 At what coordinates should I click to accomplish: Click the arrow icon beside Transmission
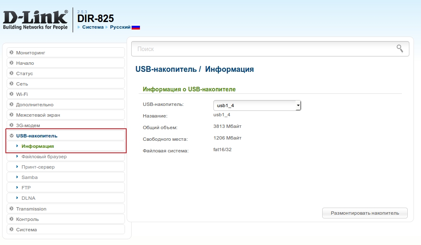[x=12, y=209]
